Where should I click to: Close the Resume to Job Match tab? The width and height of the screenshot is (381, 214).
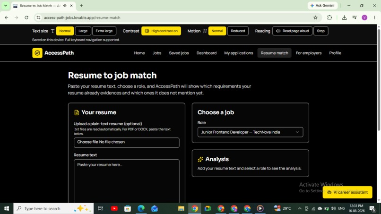point(71,6)
